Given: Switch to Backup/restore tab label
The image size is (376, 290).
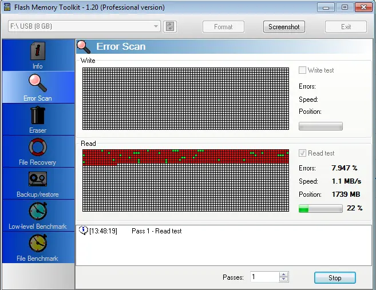Looking at the screenshot, I should point(38,194).
